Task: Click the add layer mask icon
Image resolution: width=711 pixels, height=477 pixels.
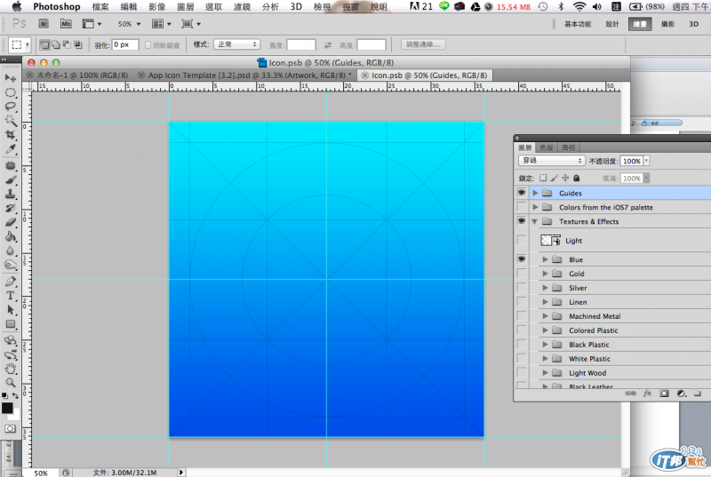Action: coord(664,392)
